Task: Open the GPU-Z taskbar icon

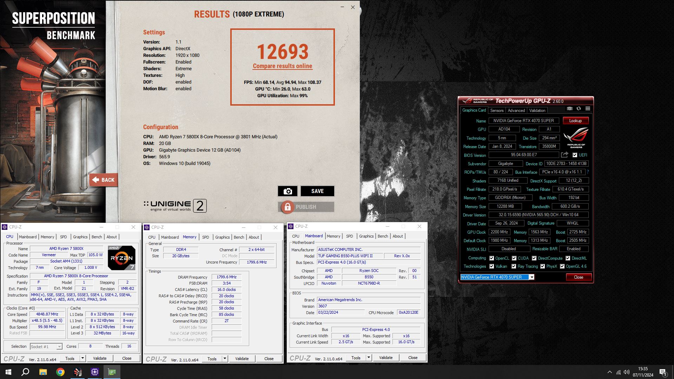Action: point(112,372)
